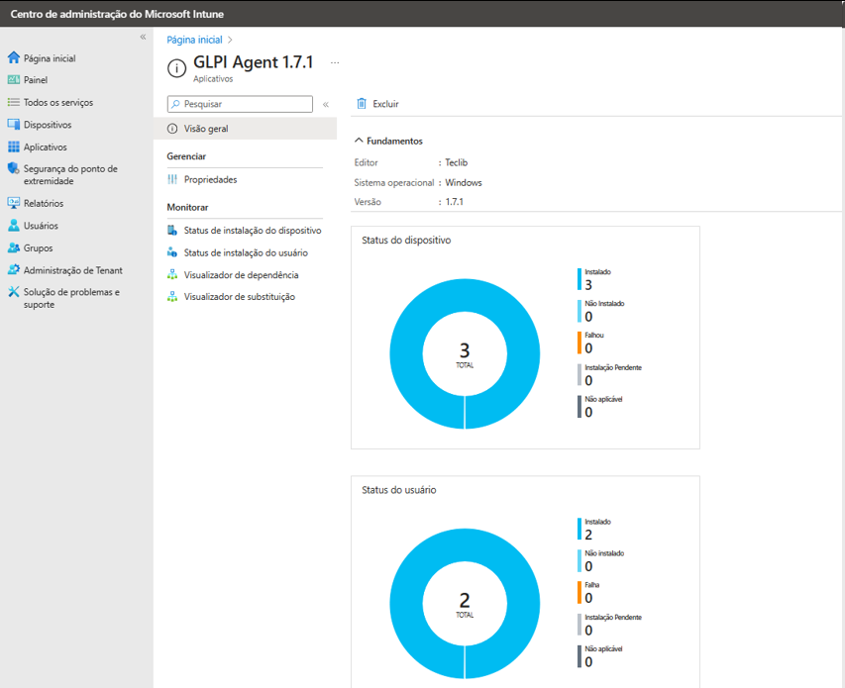845x688 pixels.
Task: Click the Usuários person icon
Action: (14, 226)
